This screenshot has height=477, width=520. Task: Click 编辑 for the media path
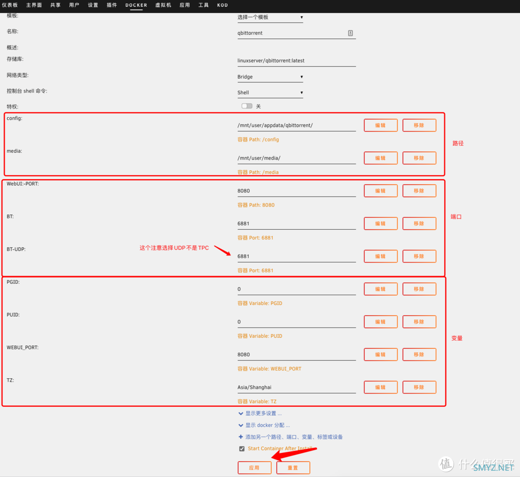click(381, 158)
